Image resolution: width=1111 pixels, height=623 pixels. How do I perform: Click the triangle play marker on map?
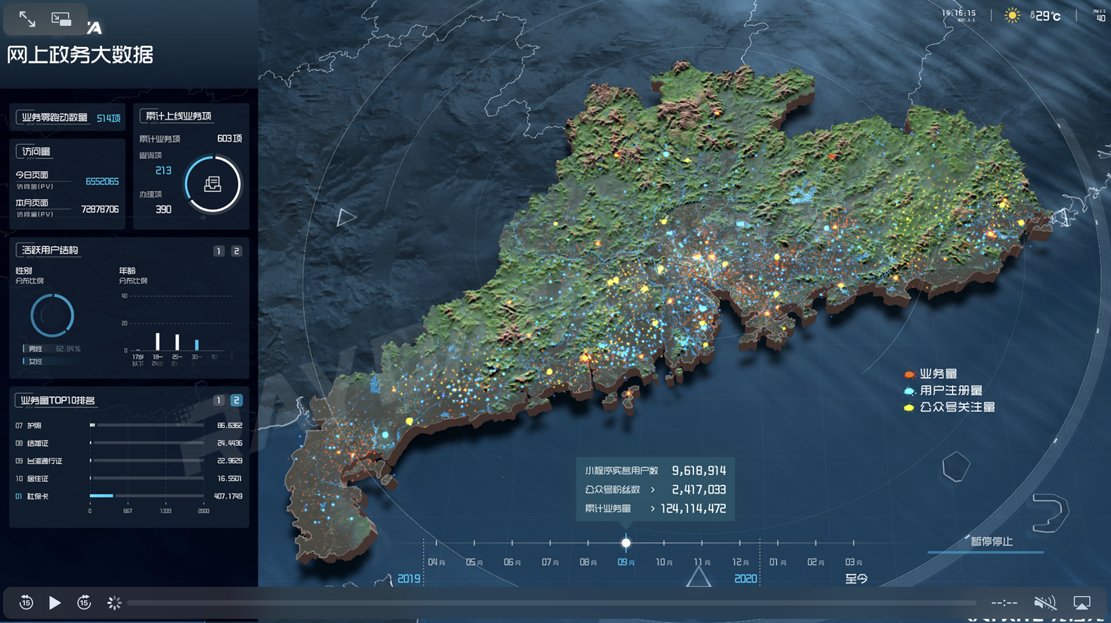tap(346, 217)
